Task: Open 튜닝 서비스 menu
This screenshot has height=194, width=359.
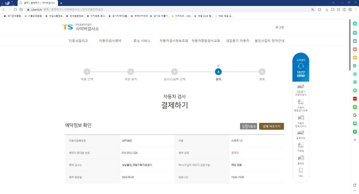Action: click(142, 40)
